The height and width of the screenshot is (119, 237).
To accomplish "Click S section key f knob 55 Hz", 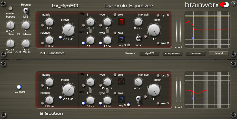I will [90, 100].
